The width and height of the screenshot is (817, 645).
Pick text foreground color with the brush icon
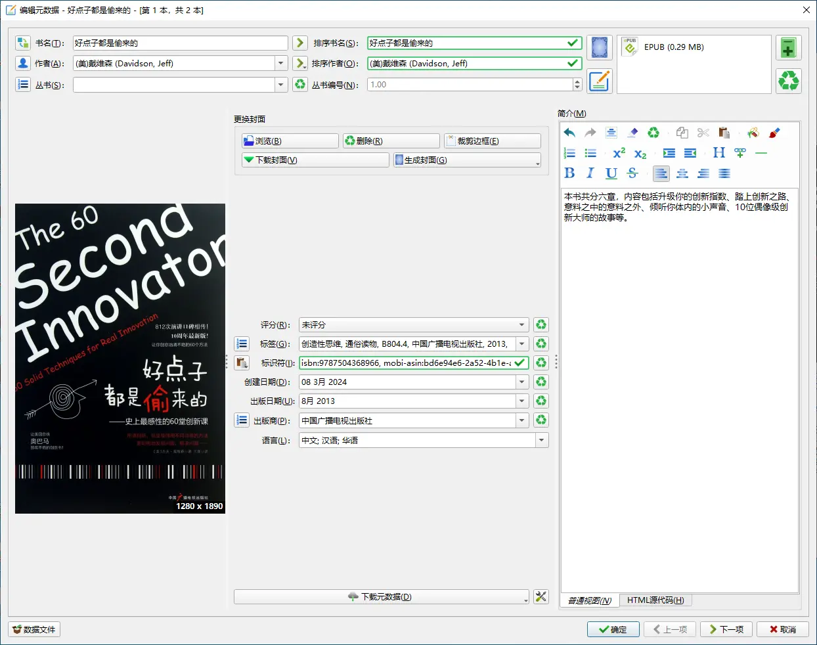coord(774,133)
